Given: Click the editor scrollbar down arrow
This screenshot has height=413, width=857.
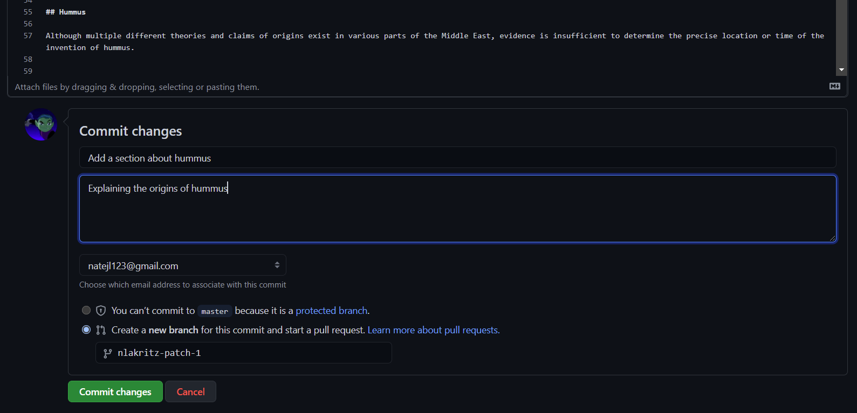Looking at the screenshot, I should point(841,70).
